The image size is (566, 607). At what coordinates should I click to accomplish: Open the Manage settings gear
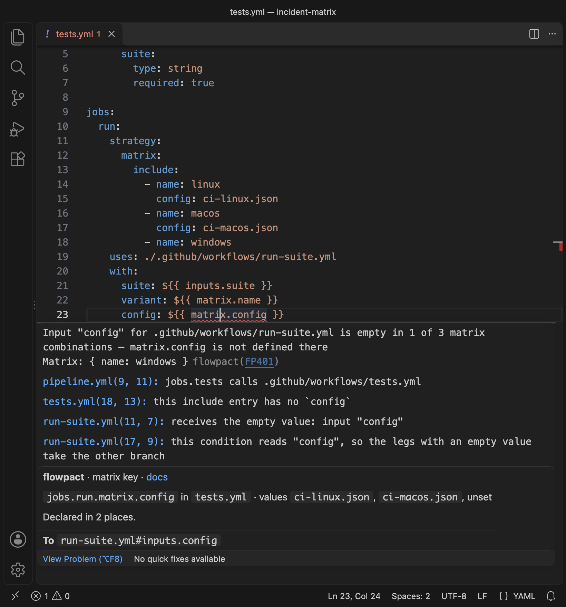[18, 570]
